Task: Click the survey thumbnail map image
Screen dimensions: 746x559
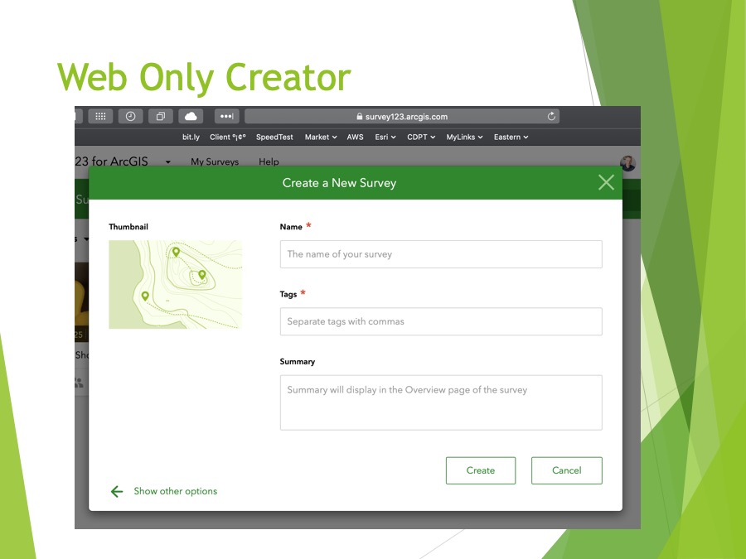Action: [175, 284]
